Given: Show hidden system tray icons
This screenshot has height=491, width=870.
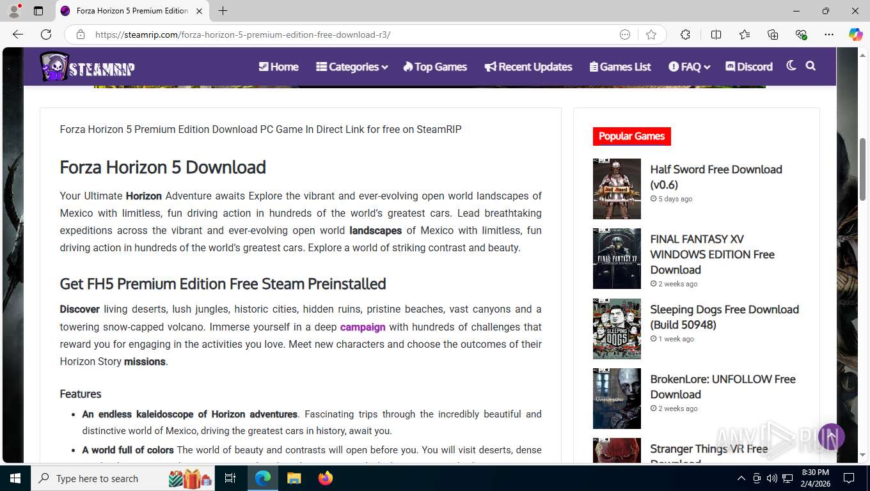Looking at the screenshot, I should pyautogui.click(x=741, y=478).
